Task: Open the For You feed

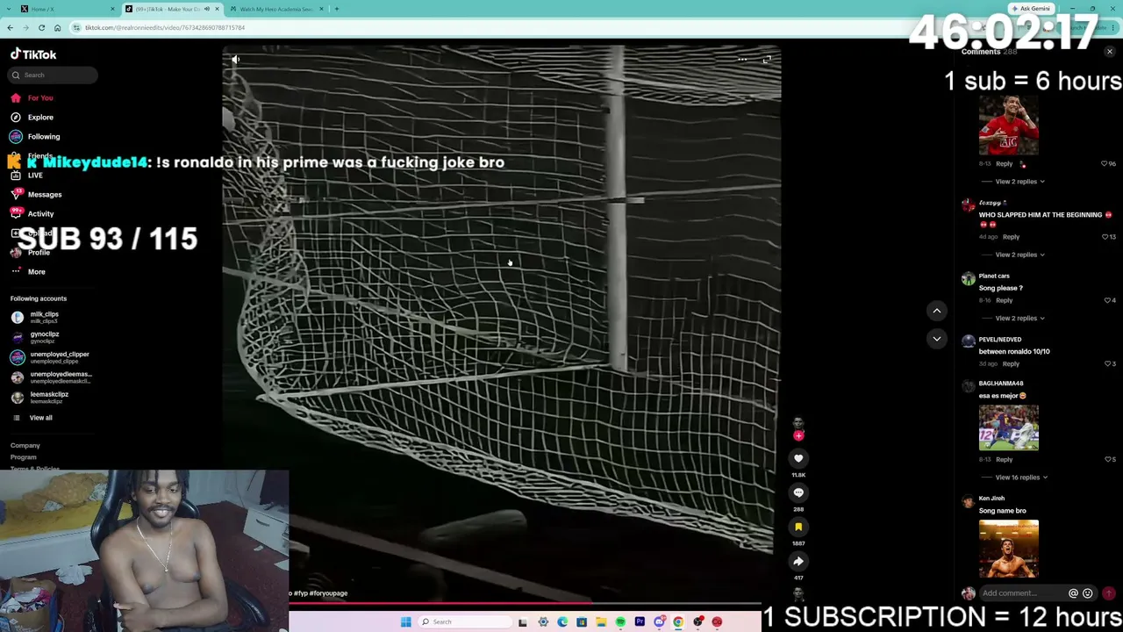Action: [x=32, y=97]
